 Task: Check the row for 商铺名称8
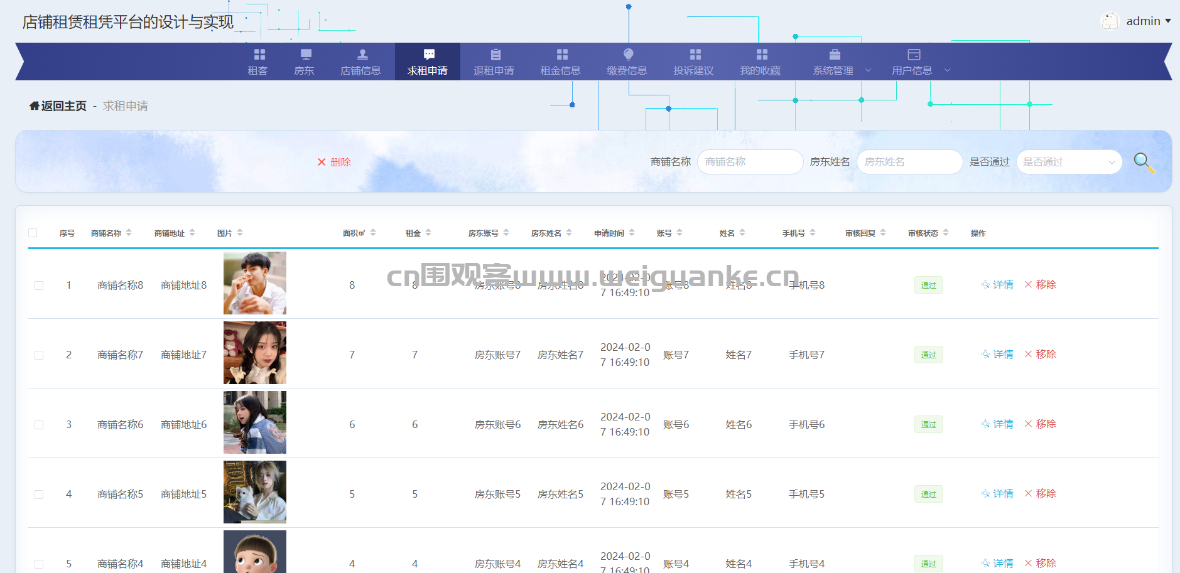pyautogui.click(x=39, y=286)
